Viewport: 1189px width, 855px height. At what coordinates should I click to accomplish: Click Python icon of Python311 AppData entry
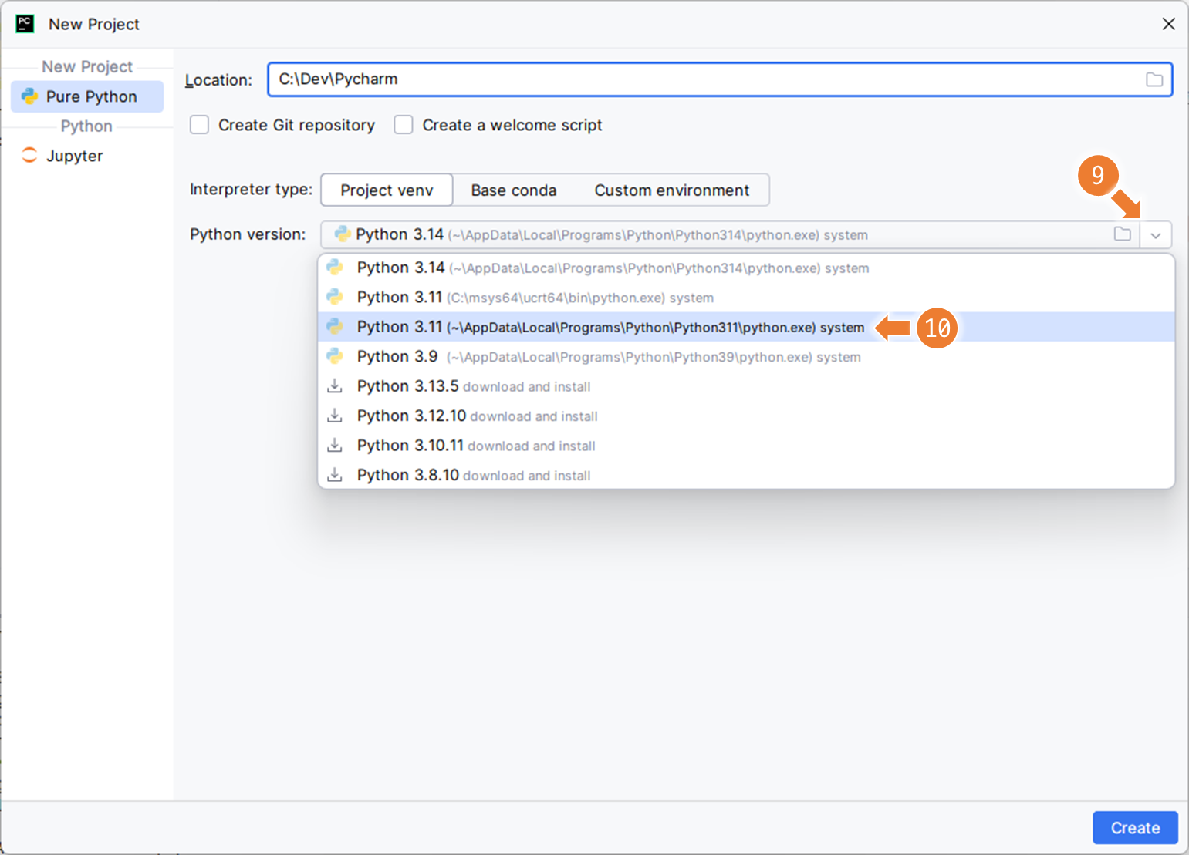[x=335, y=327]
